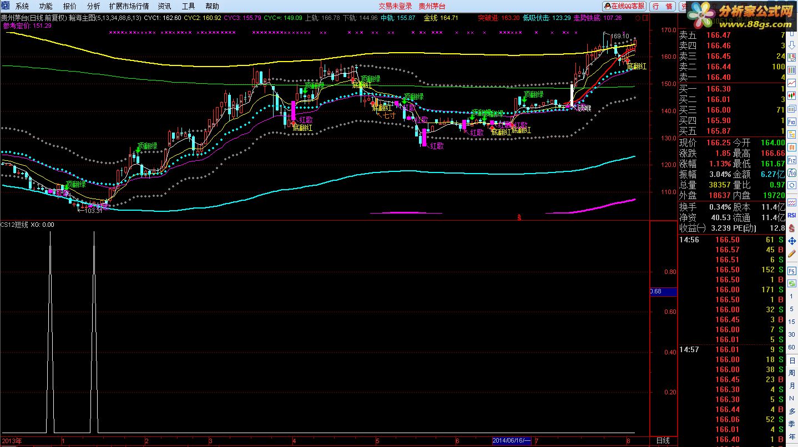
Task: Click the blue four-way move arrows icon
Action: tap(791, 241)
